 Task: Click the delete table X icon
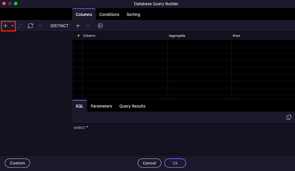coord(40,26)
